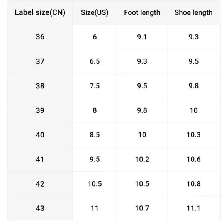Click the Foot length column header

pos(142,13)
